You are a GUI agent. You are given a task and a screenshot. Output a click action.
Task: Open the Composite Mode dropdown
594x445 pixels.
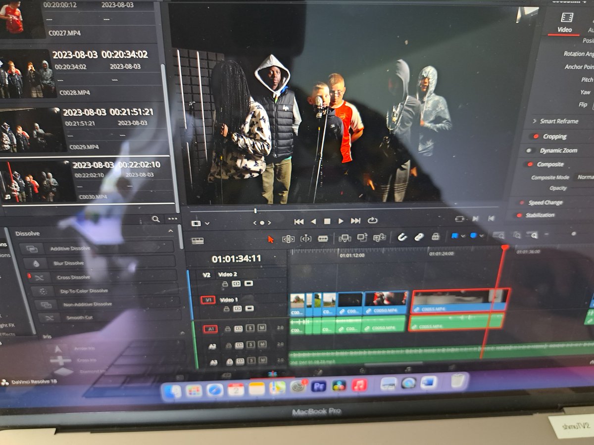click(x=583, y=177)
